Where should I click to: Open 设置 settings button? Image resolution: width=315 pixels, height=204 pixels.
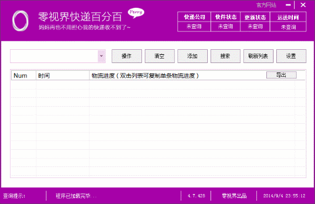point(291,56)
